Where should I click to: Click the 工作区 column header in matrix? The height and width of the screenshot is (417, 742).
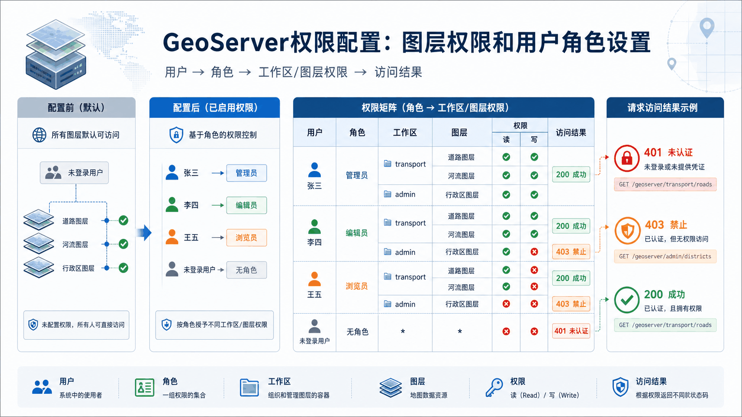[405, 132]
